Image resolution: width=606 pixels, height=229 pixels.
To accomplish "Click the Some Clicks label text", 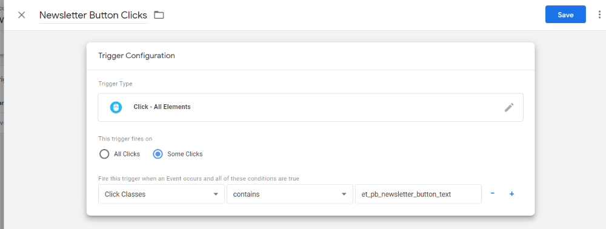I will tap(185, 154).
